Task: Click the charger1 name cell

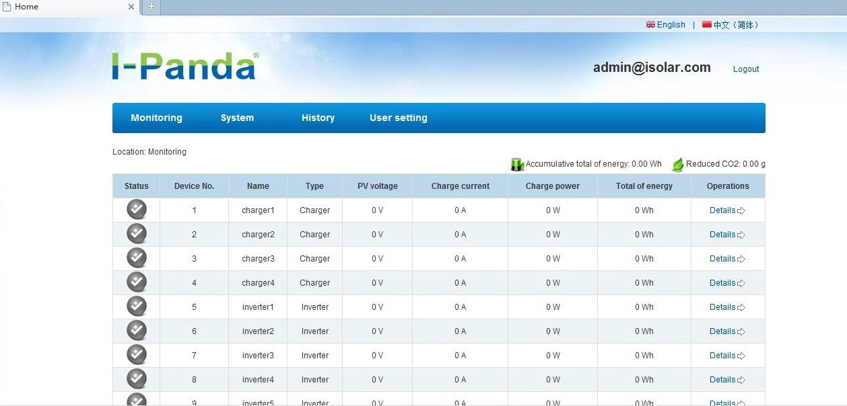Action: pos(258,210)
